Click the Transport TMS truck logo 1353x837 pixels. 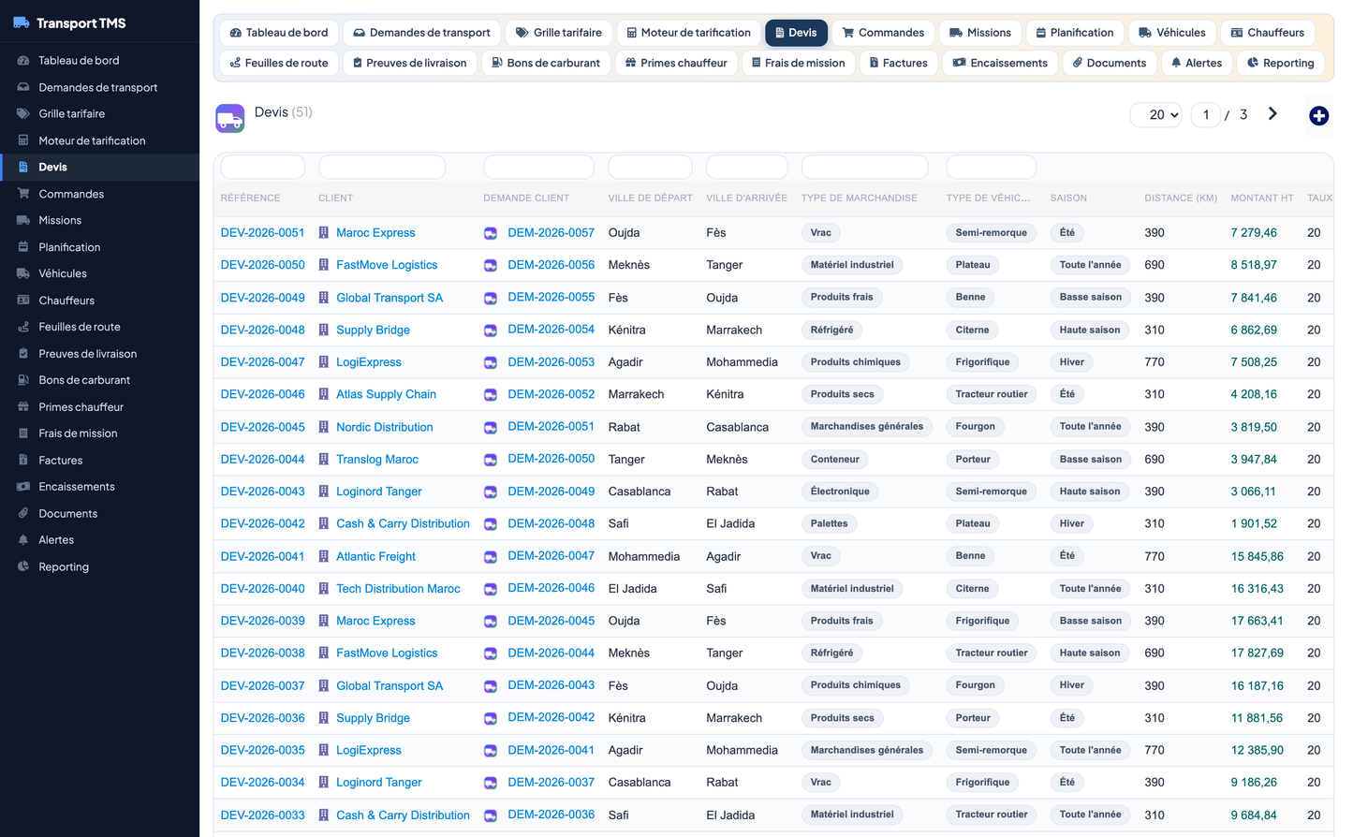pyautogui.click(x=21, y=22)
